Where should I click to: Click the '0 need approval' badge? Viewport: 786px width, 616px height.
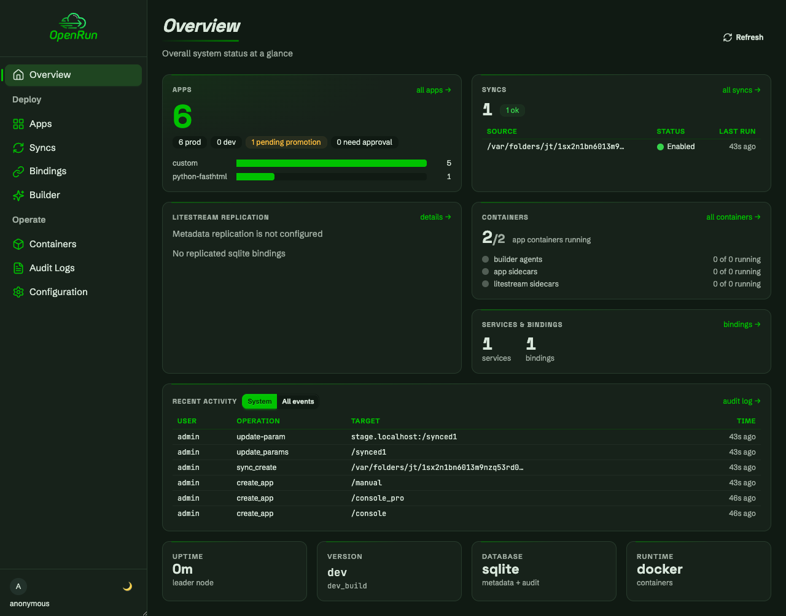pos(364,142)
